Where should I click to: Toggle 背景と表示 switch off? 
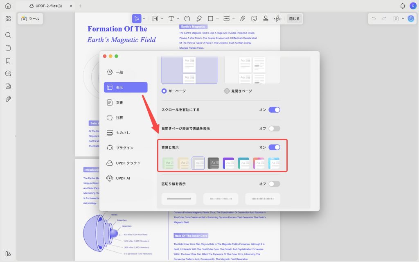tap(274, 147)
